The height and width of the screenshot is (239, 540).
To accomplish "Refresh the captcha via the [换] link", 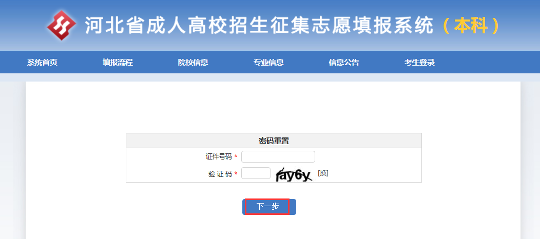I will (x=323, y=173).
